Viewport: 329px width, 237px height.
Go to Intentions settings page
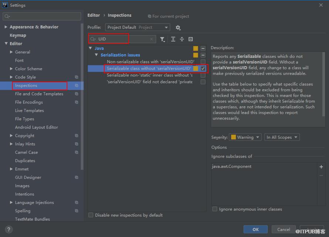[x=24, y=194]
